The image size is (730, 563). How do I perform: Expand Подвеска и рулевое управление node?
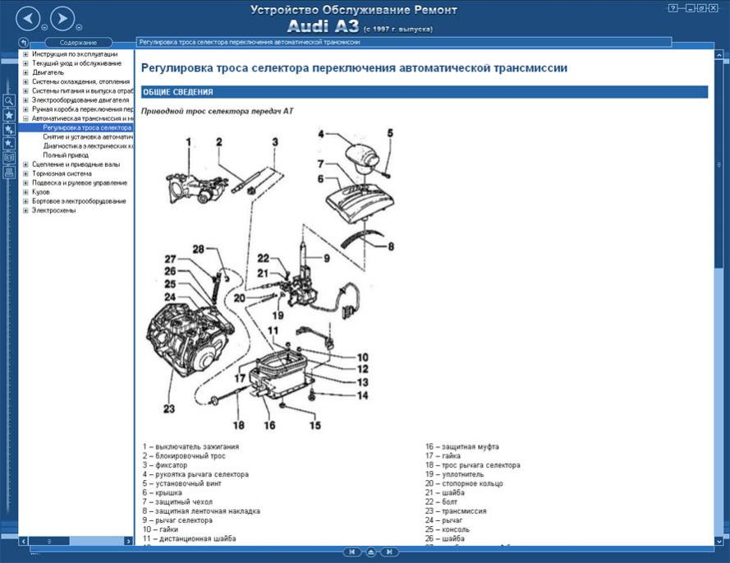pyautogui.click(x=25, y=183)
